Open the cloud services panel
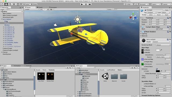This screenshot has height=97, width=172. [x=136, y=4]
